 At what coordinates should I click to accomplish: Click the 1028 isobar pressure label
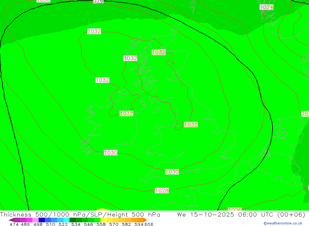[162, 191]
